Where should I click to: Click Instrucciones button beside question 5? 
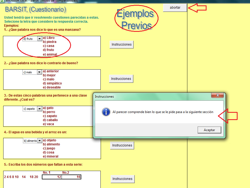pyautogui.click(x=122, y=179)
